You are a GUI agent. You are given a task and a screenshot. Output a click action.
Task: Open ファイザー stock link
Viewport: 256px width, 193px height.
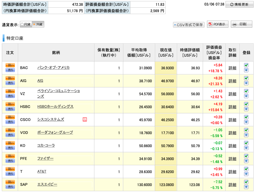coord(45,158)
